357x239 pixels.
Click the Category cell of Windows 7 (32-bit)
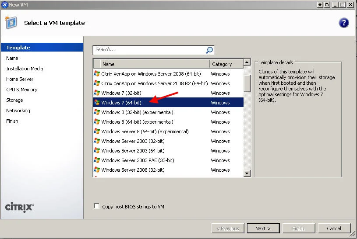(220, 93)
